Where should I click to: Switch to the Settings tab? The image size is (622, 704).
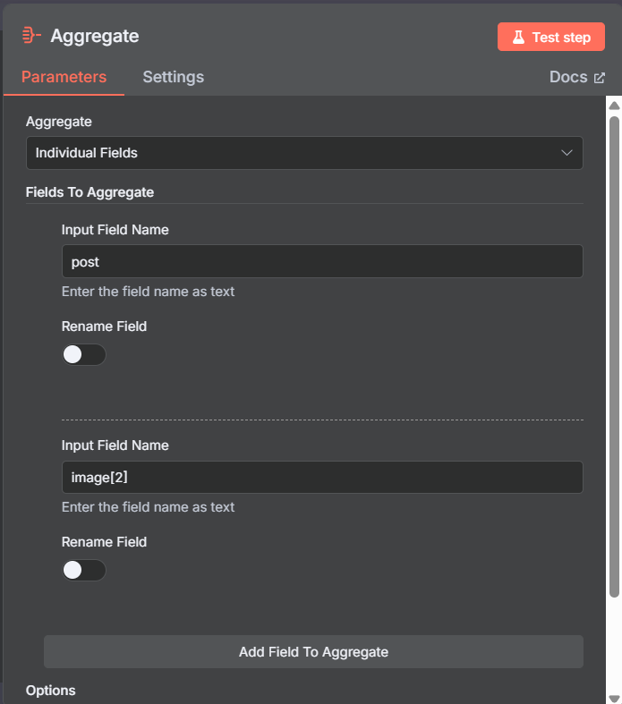(x=174, y=77)
